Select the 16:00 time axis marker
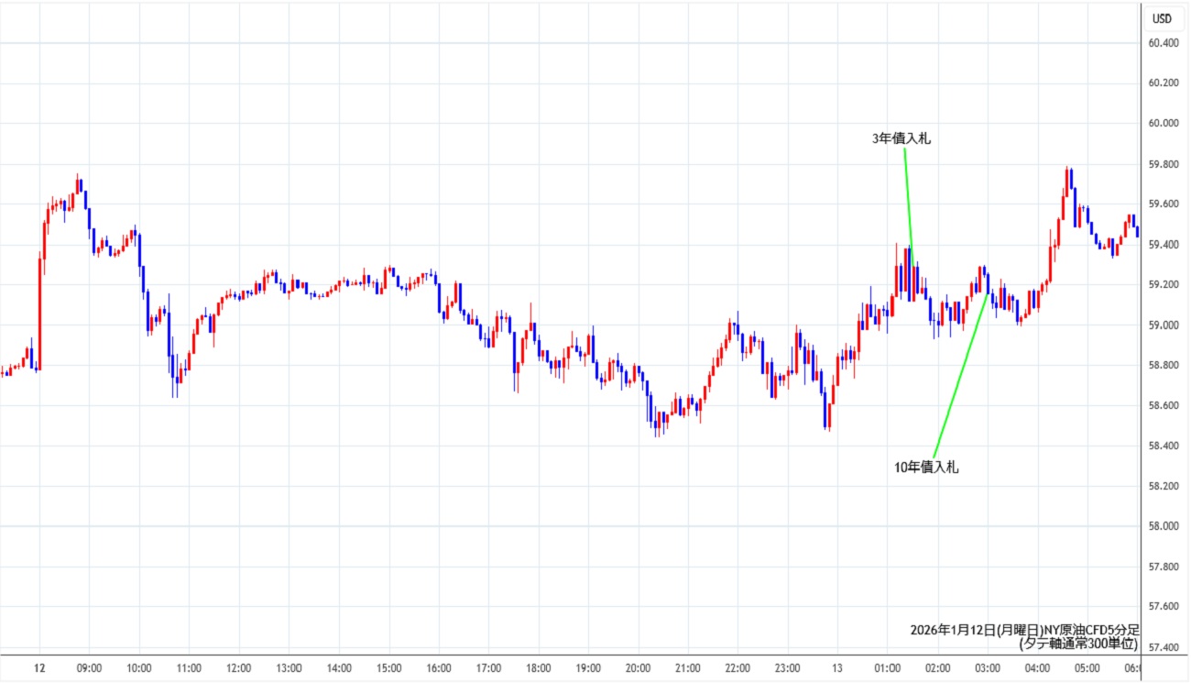Viewport: 1191px width, 683px height. (438, 668)
